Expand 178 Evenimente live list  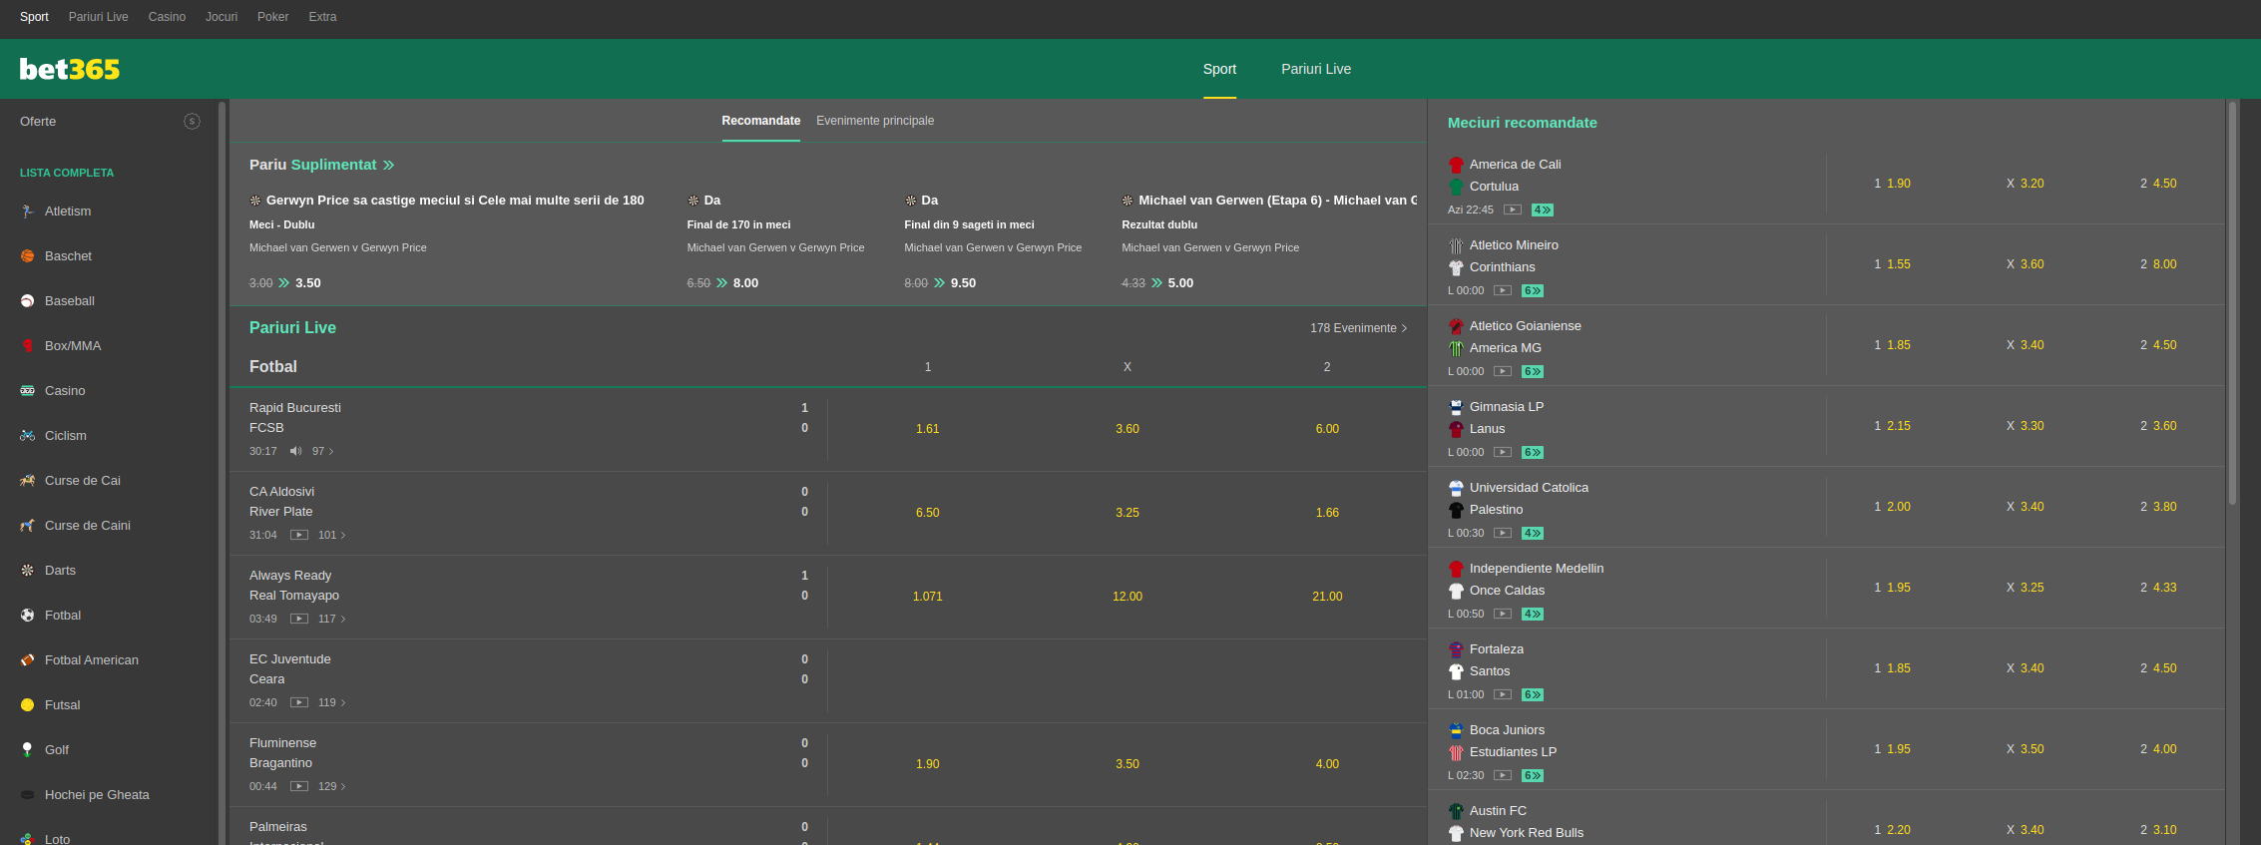click(x=1358, y=328)
